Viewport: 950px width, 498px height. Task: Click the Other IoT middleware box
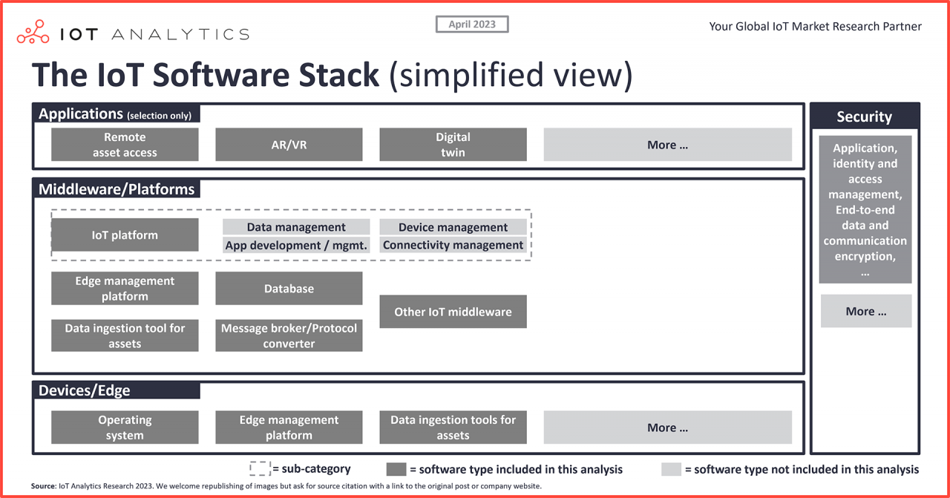coord(453,311)
